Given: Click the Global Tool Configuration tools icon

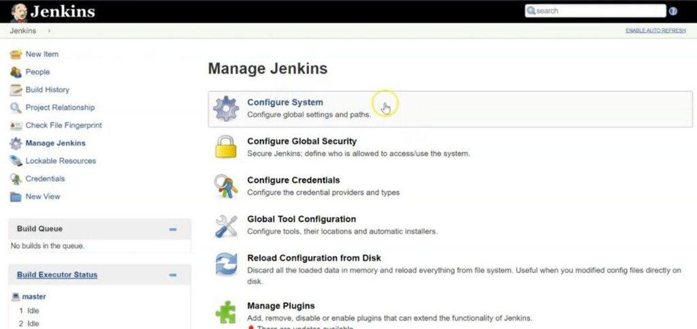Looking at the screenshot, I should 226,225.
